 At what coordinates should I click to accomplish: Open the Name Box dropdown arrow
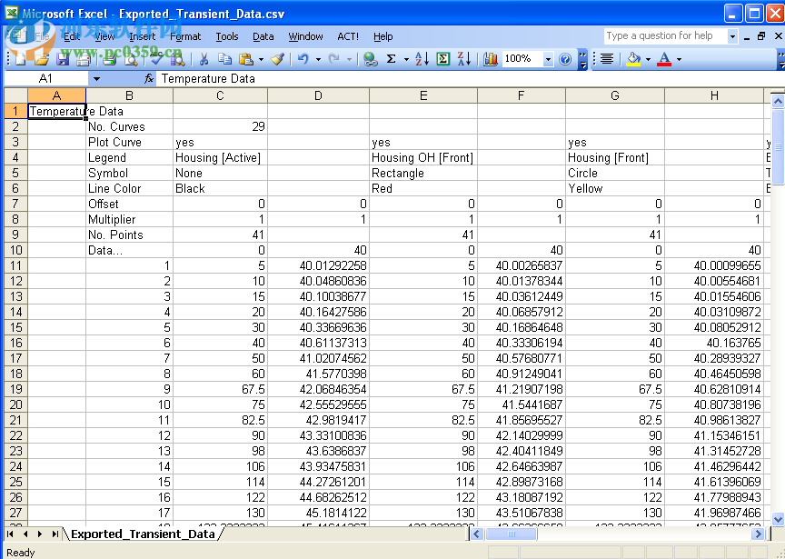(96, 79)
